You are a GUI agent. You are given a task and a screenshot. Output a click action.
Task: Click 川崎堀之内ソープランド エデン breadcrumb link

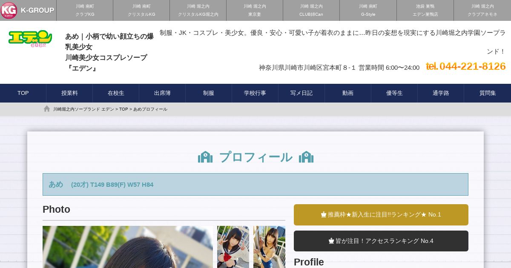pyautogui.click(x=83, y=109)
